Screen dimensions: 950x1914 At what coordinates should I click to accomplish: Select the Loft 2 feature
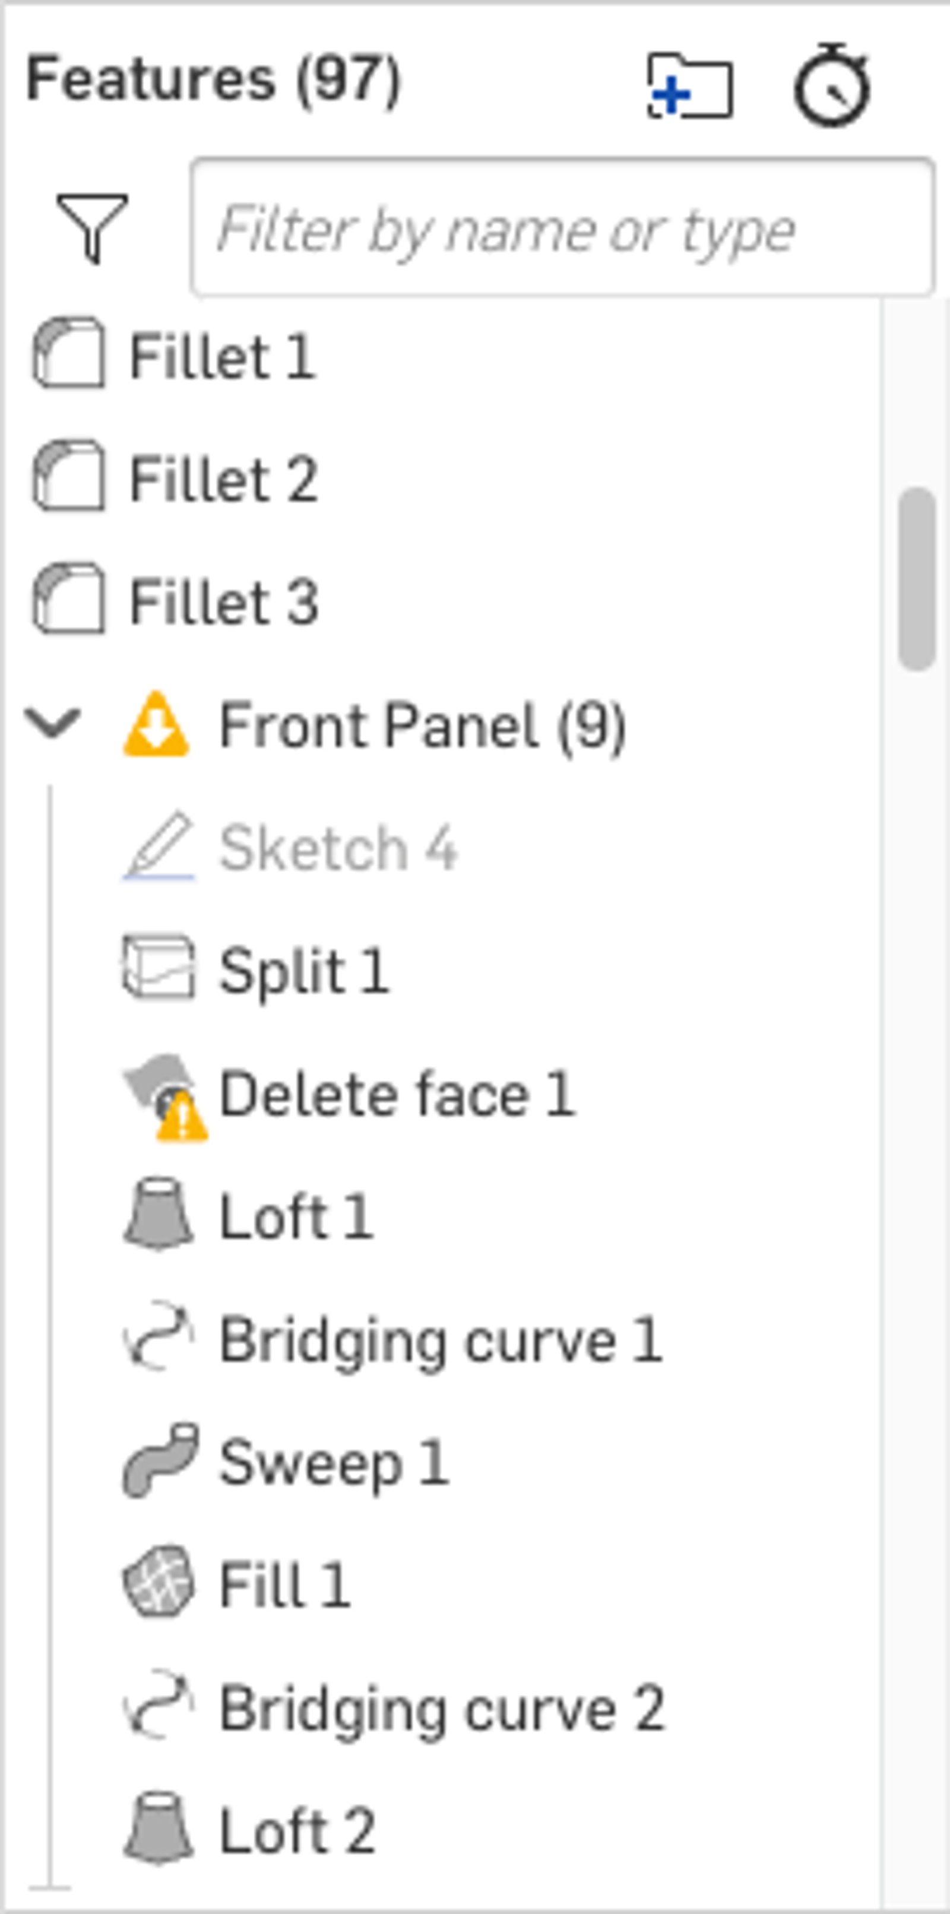point(297,1831)
